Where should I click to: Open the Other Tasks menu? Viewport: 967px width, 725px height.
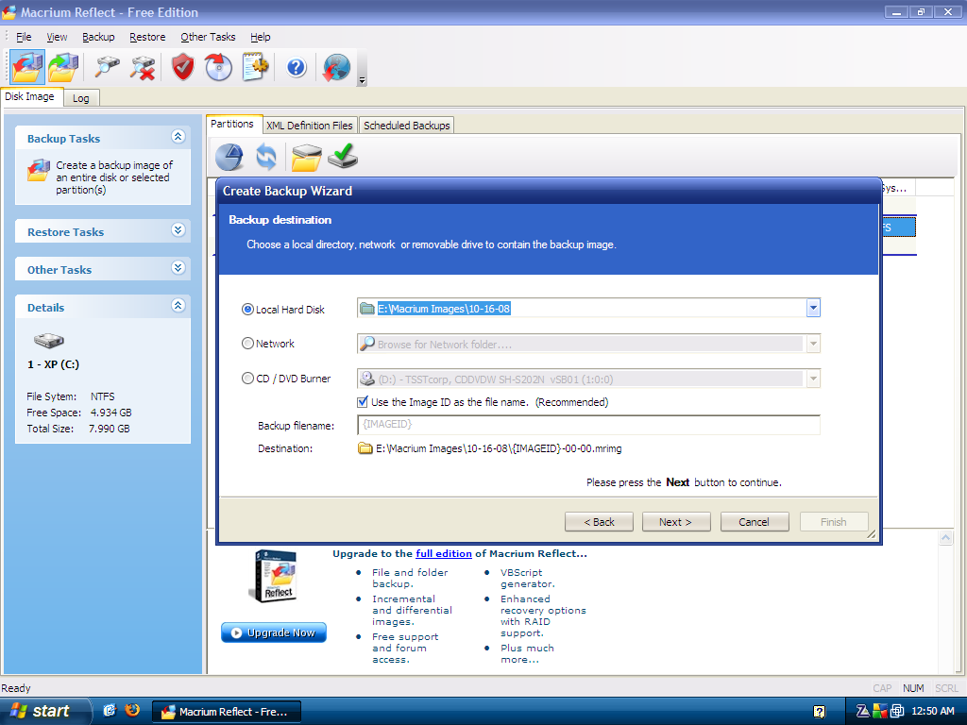pos(208,37)
